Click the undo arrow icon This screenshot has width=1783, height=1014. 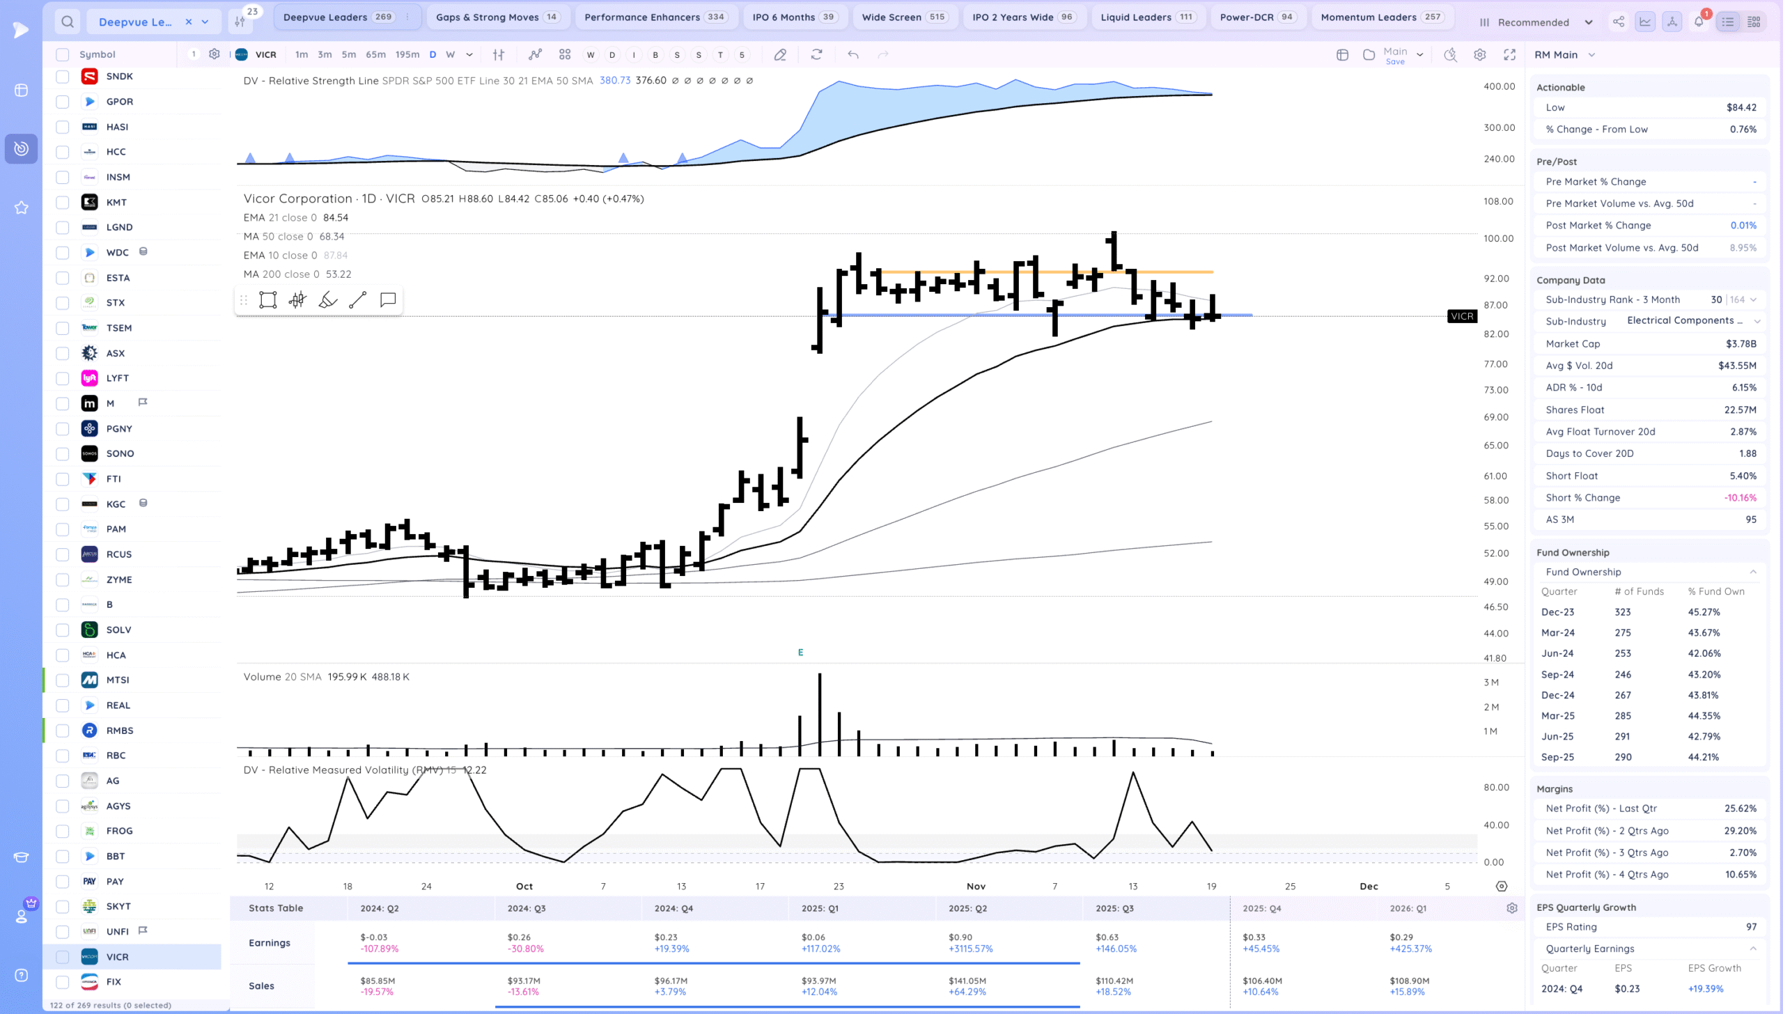[x=852, y=54]
